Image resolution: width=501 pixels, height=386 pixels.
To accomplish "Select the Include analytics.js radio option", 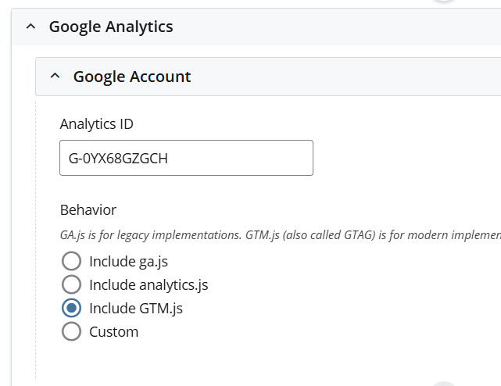I will [71, 284].
